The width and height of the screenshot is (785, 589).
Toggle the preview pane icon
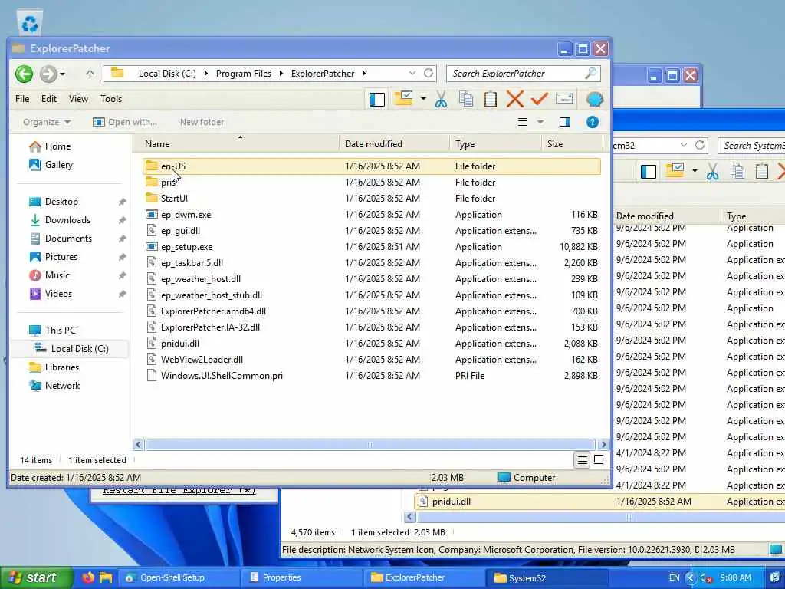coord(565,122)
